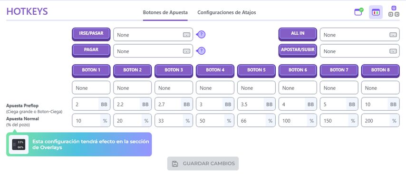Click keyboard icon in PAGAR hotkey field

click(x=186, y=51)
